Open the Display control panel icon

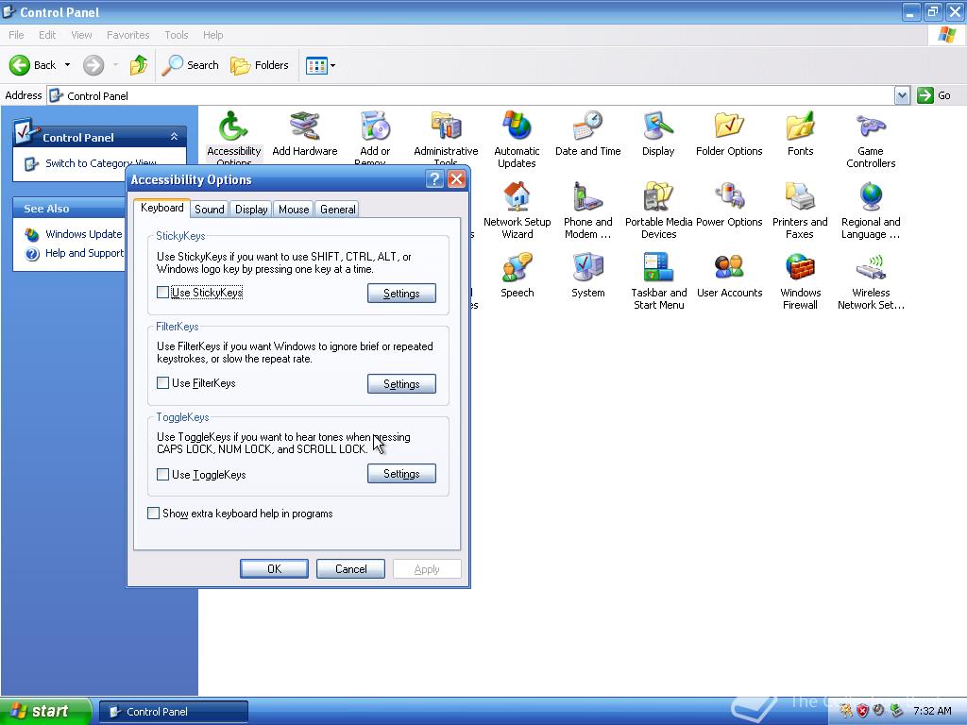(x=658, y=133)
